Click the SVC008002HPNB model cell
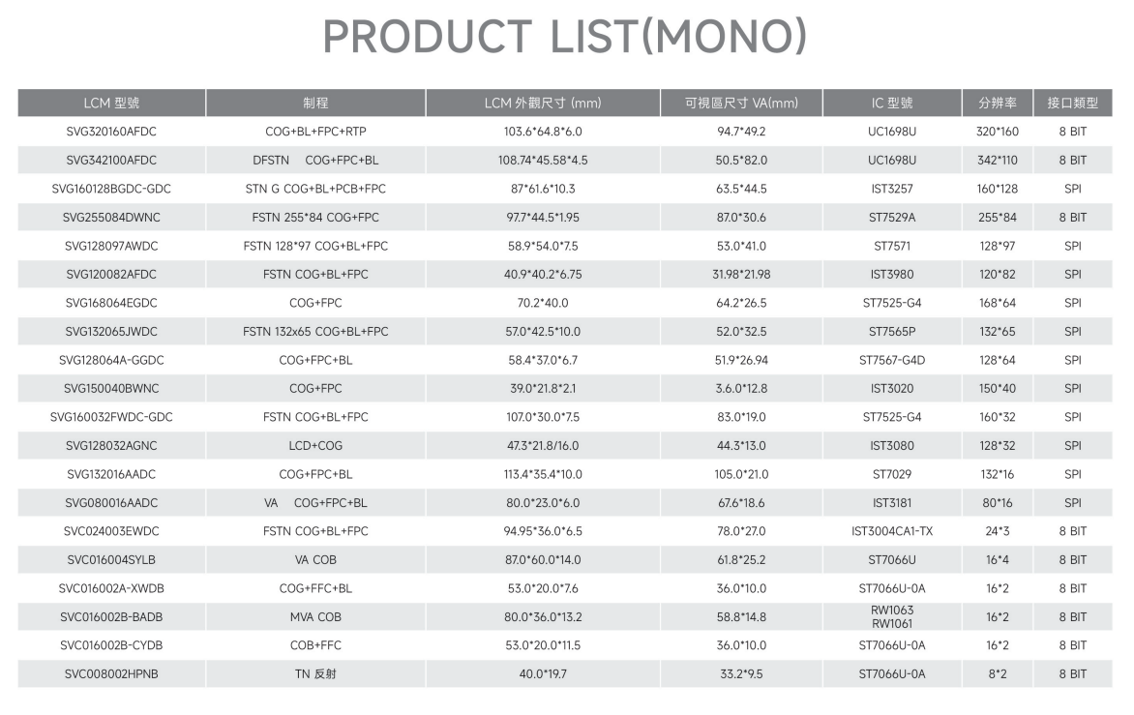The image size is (1134, 715). pos(111,673)
